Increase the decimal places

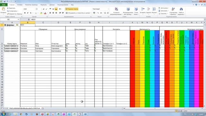[105, 13]
